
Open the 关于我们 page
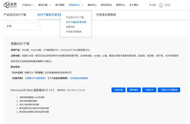tap(134, 5)
